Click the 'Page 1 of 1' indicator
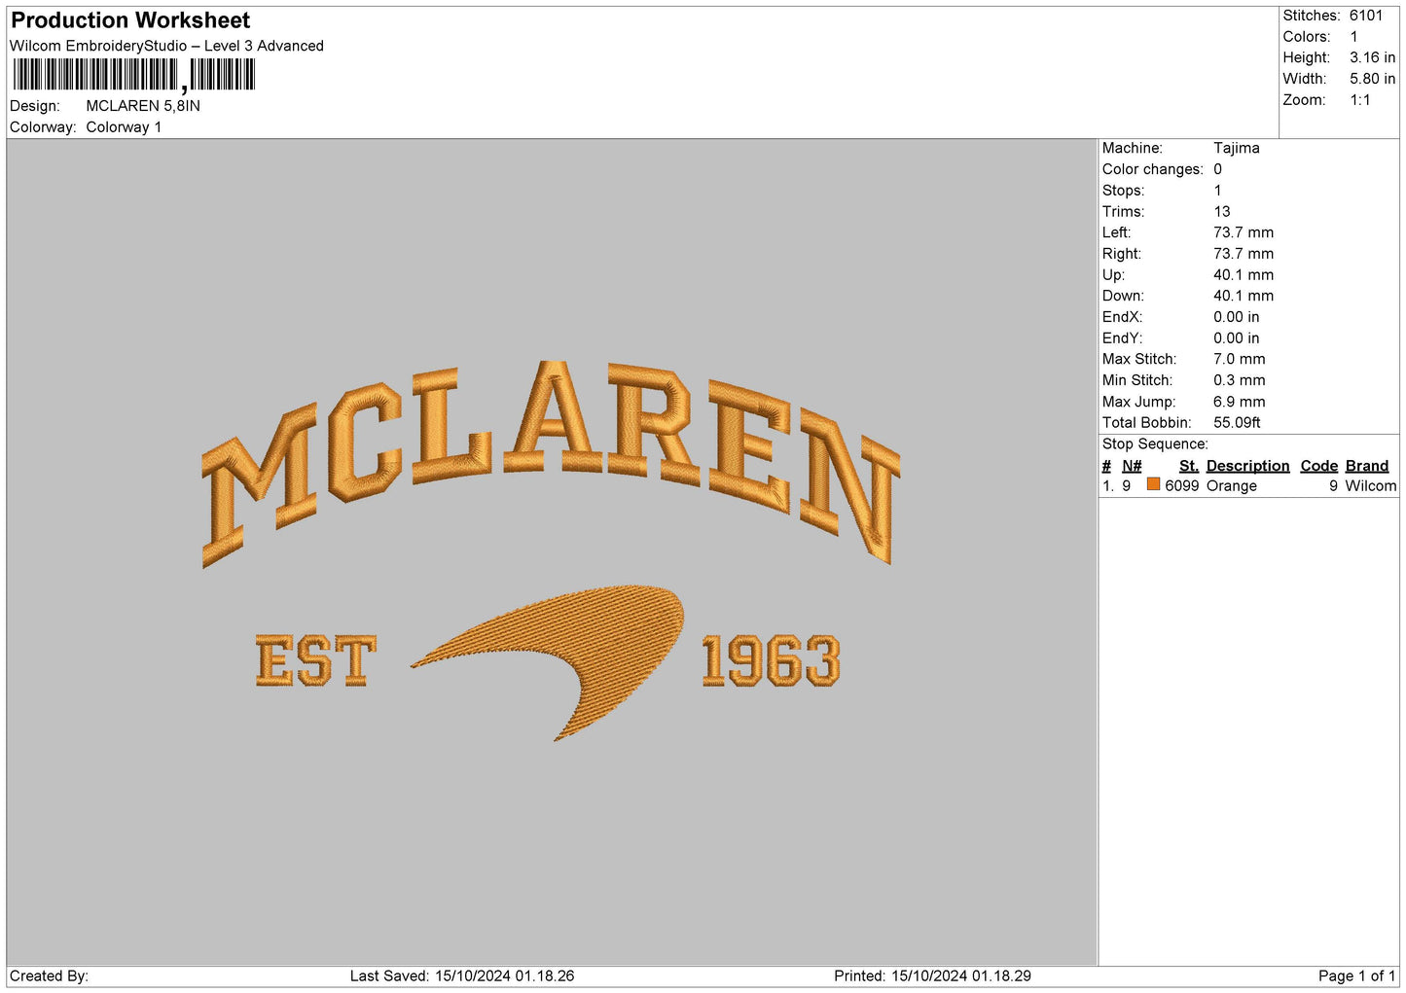The width and height of the screenshot is (1406, 993). click(x=1356, y=976)
